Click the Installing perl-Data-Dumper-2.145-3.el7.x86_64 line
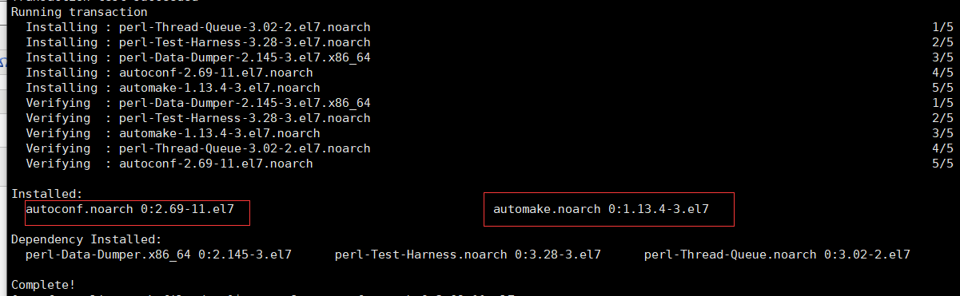The image size is (960, 296). (x=198, y=58)
